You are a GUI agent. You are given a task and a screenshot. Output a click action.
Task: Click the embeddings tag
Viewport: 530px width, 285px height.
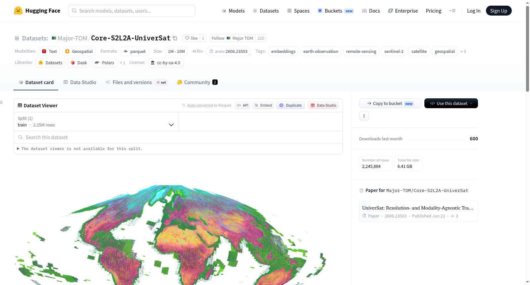(283, 52)
